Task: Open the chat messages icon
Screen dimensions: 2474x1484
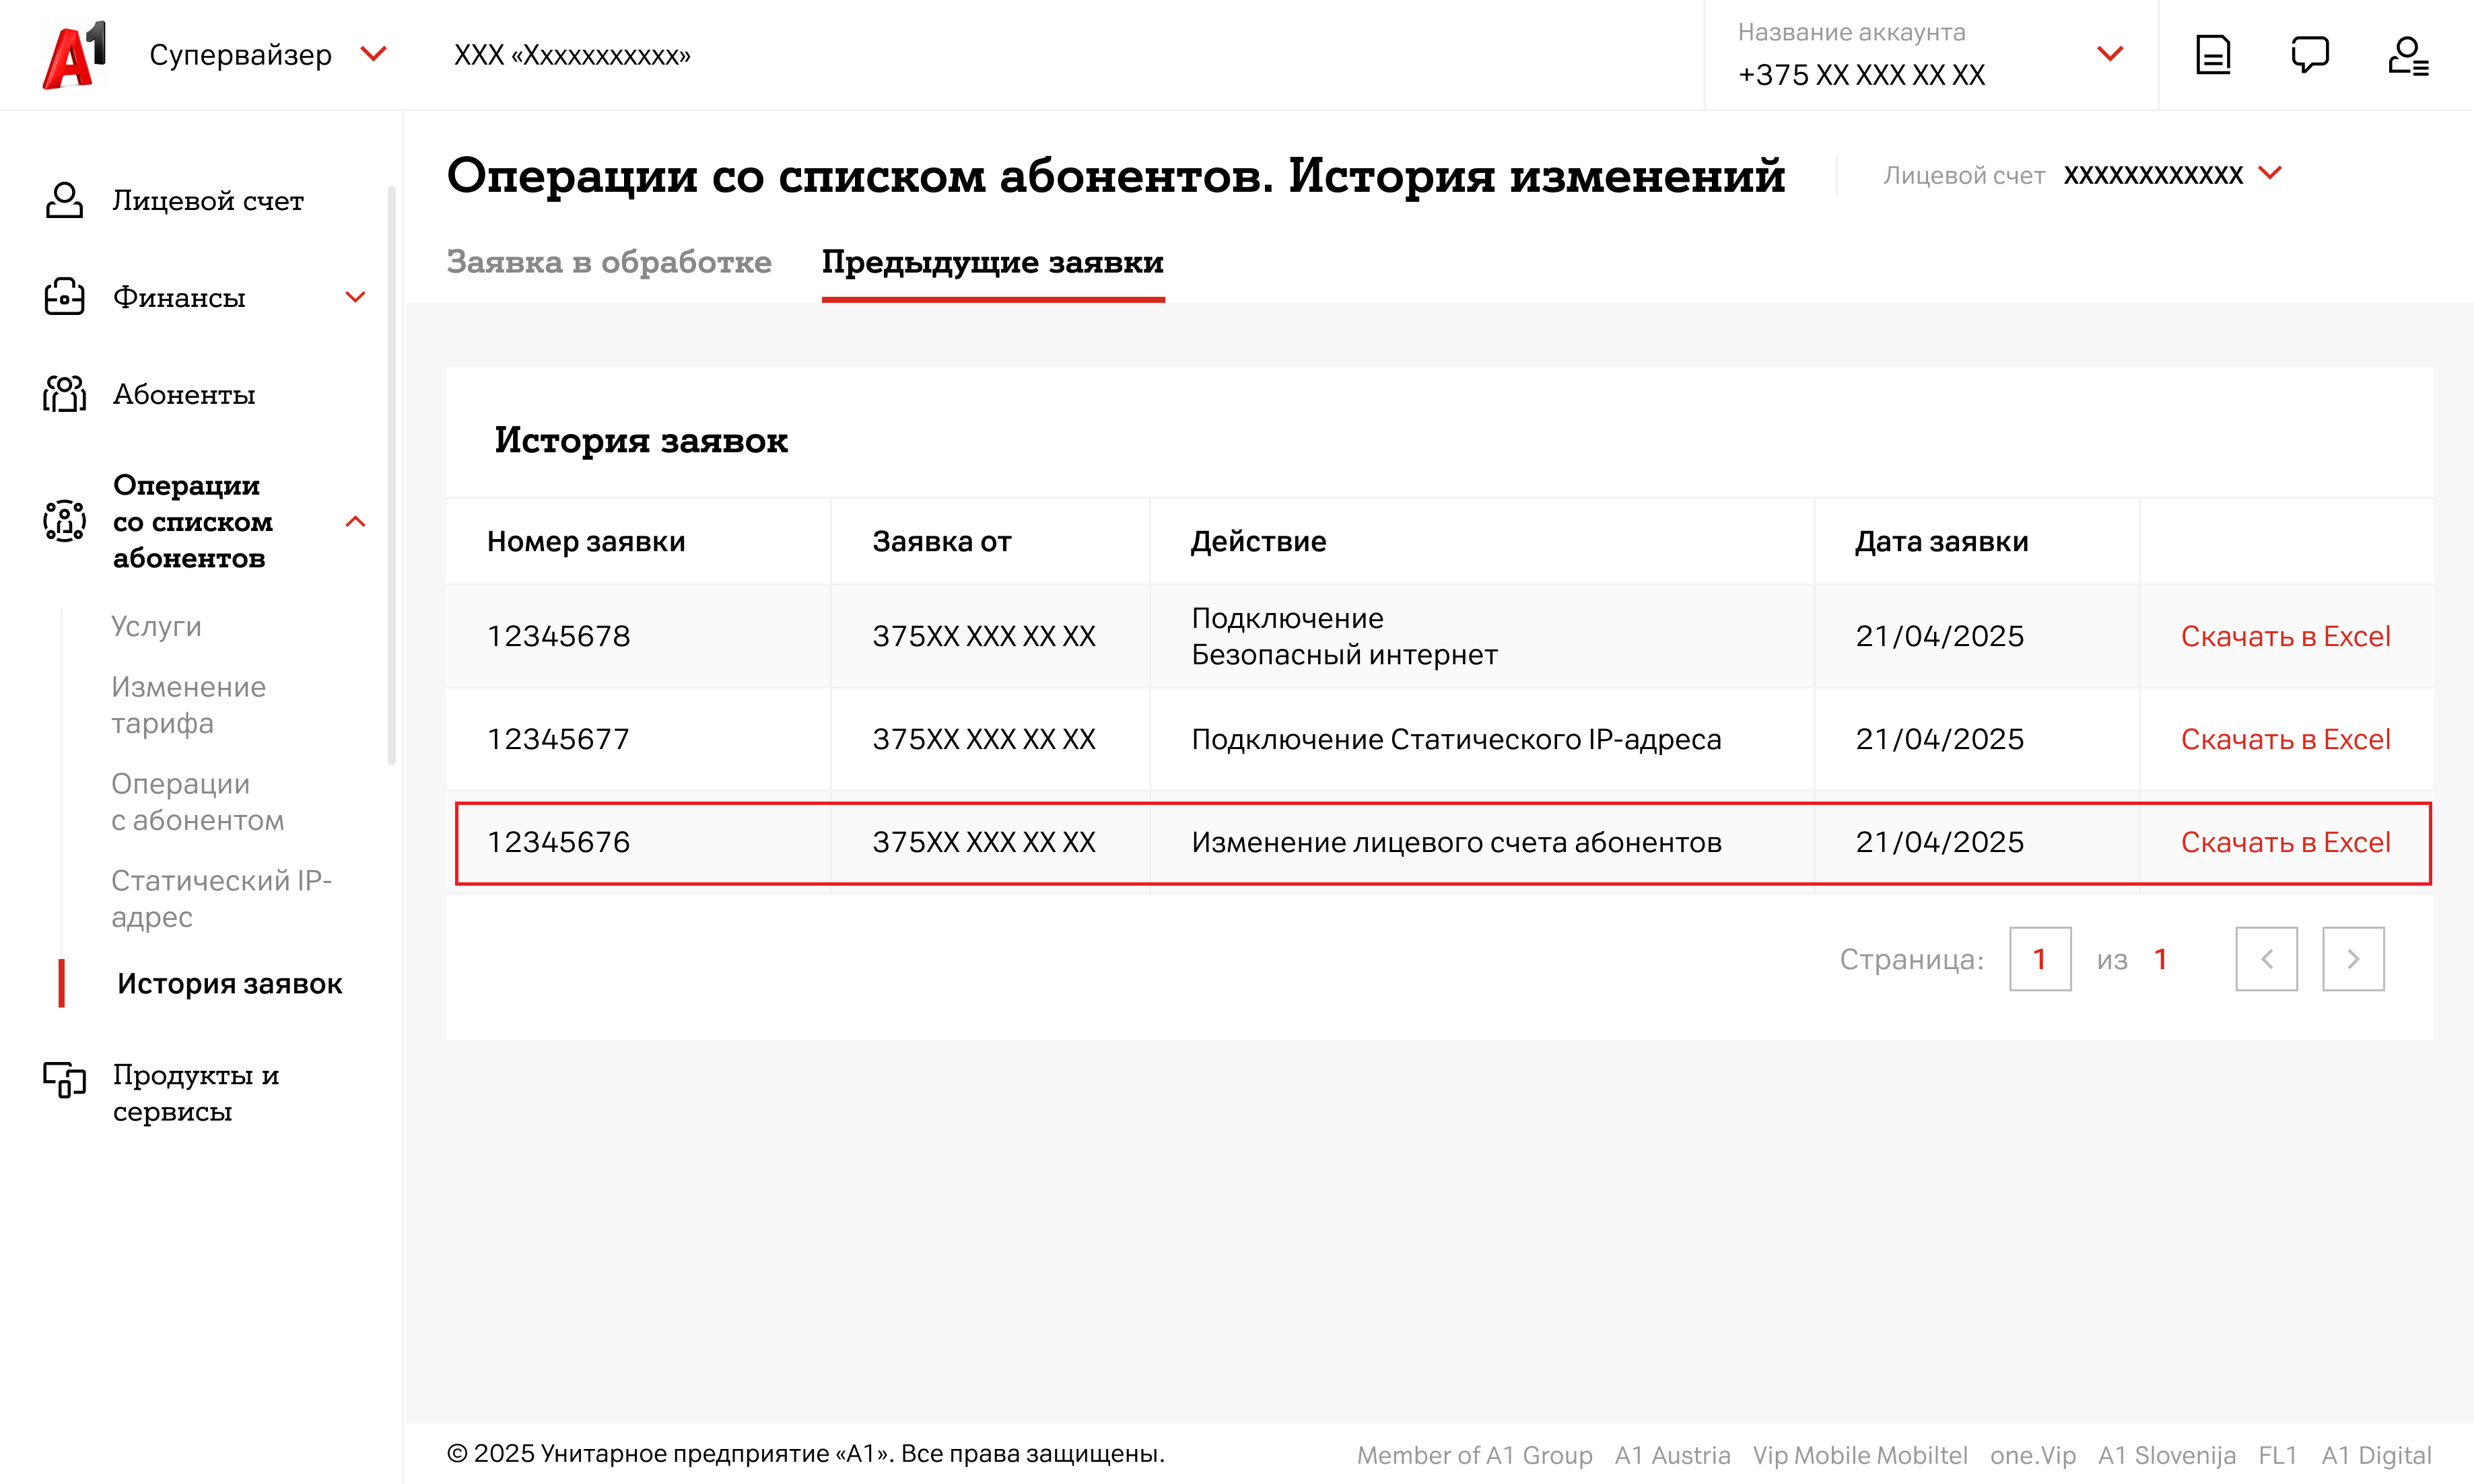Action: coord(2309,55)
